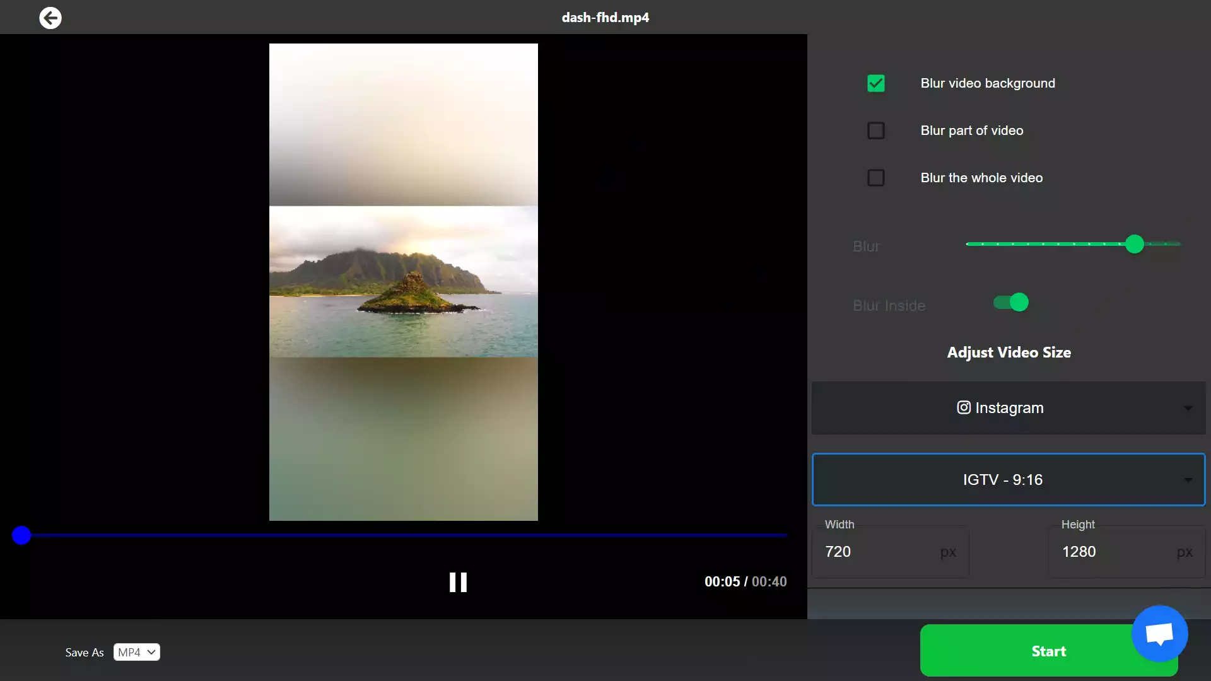Enable Blur the whole video

[876, 177]
